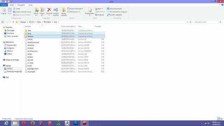Click the OS (C:) breadcrumb
This screenshot has width=224, height=126.
[32, 22]
